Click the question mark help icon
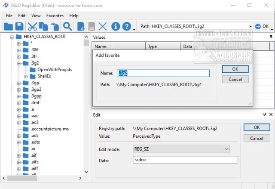275x189 pixels. click(x=127, y=27)
